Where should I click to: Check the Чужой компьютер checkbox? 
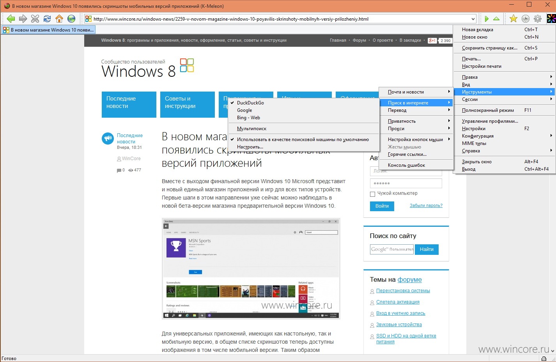pos(372,194)
